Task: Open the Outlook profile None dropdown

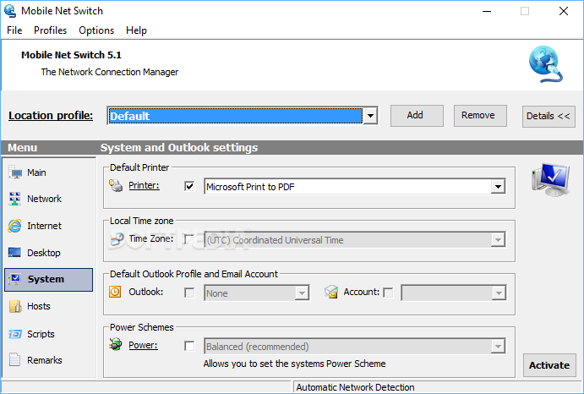Action: click(x=302, y=293)
